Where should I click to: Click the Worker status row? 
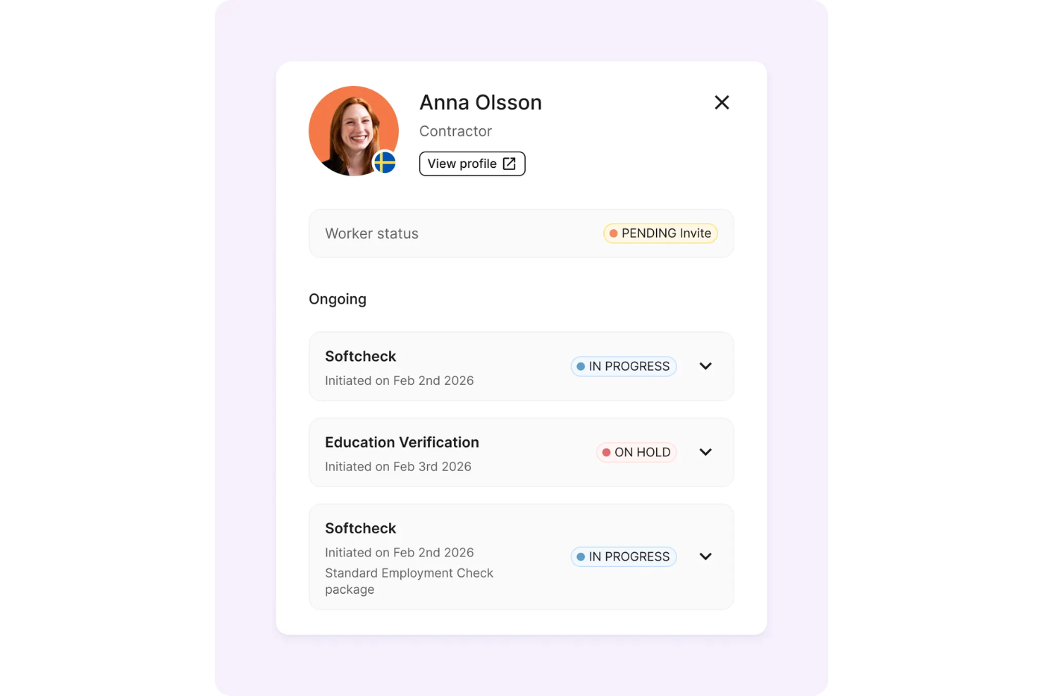coord(521,233)
